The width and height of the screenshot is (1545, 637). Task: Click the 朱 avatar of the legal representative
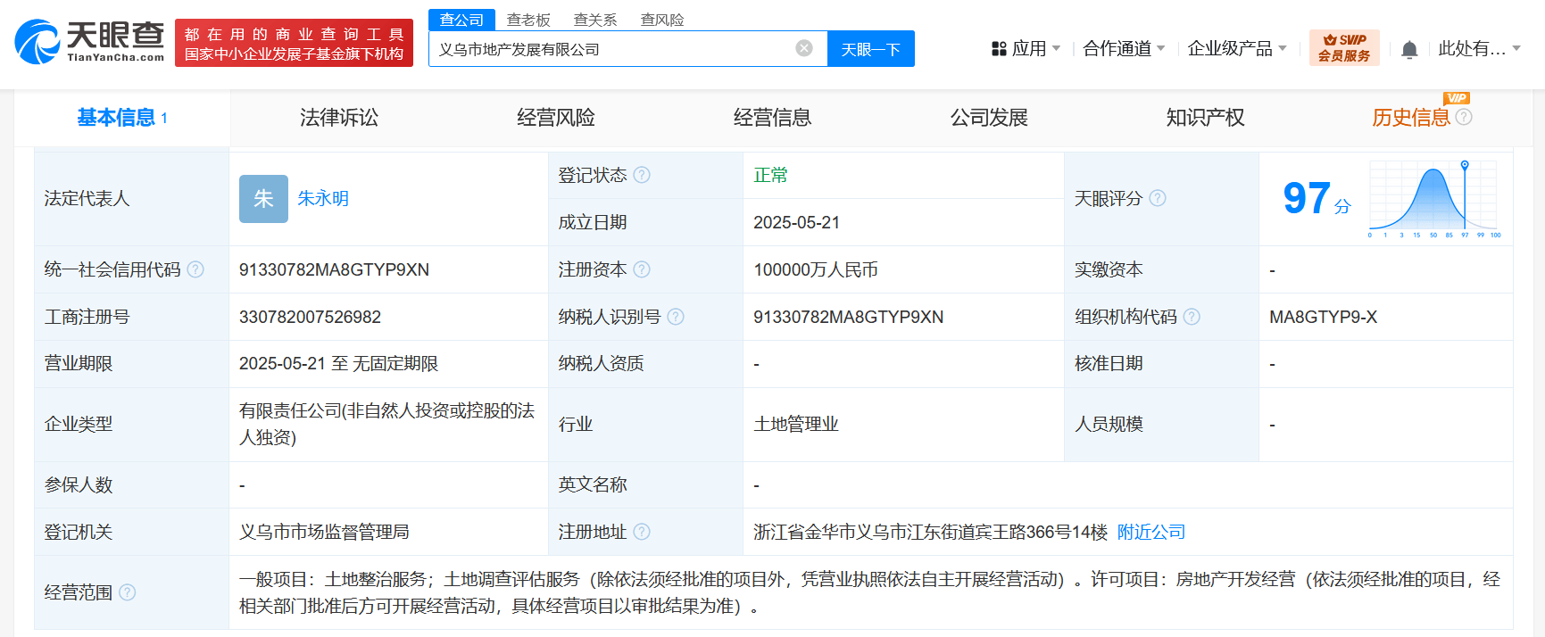tap(263, 198)
